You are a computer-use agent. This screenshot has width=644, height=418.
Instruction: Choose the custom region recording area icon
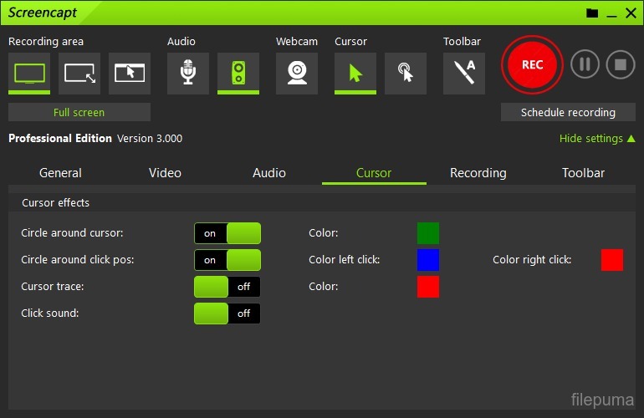79,74
